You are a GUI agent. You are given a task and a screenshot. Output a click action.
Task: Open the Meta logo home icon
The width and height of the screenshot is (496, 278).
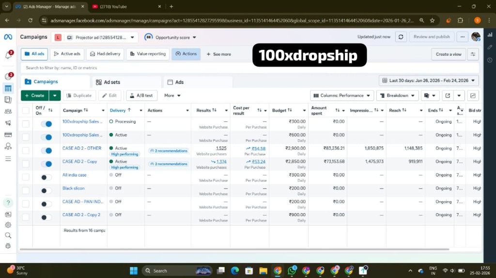tap(8, 37)
